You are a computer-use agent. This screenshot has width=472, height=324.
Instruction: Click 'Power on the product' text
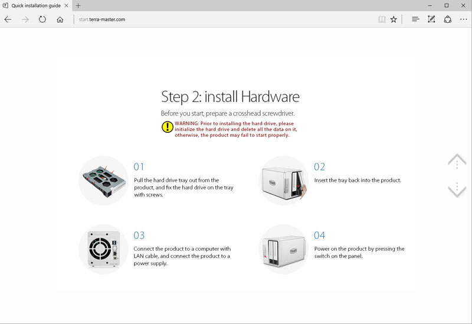tap(359, 253)
